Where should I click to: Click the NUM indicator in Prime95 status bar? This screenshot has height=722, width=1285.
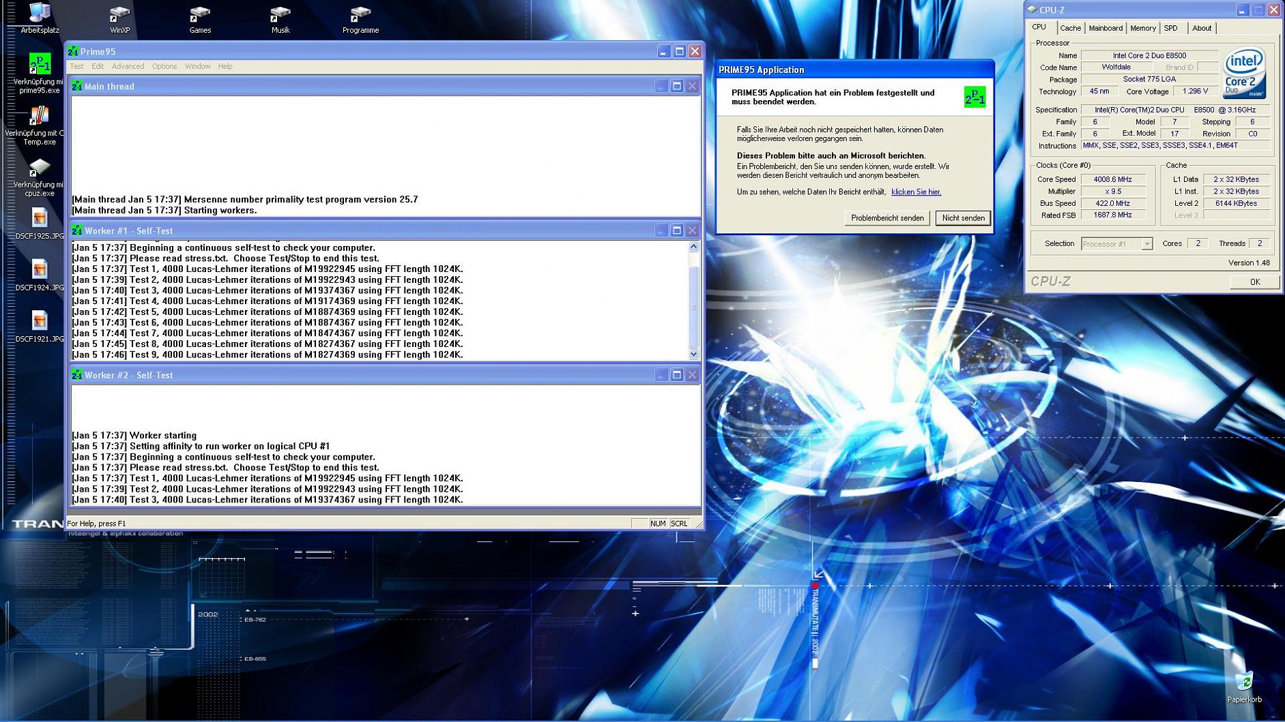(x=658, y=524)
